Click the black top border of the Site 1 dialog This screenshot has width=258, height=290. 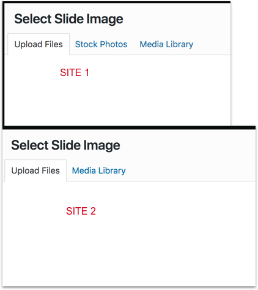point(117,2)
